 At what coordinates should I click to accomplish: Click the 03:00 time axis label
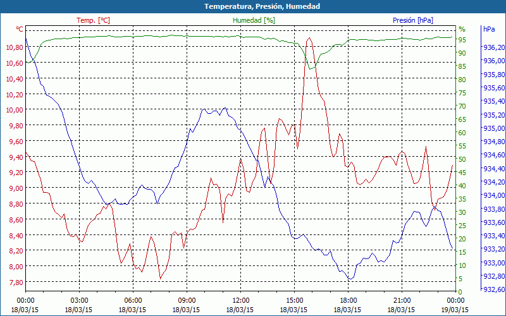click(80, 301)
